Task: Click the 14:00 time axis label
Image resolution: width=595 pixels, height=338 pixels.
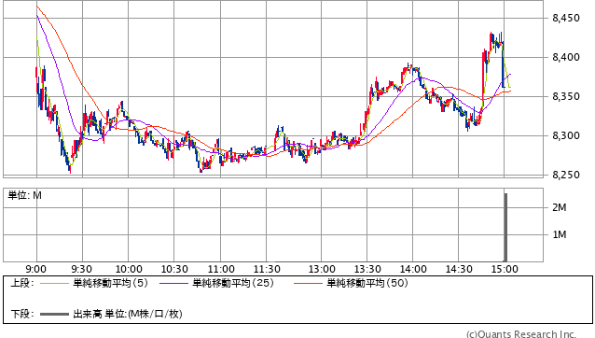Action: pos(413,269)
